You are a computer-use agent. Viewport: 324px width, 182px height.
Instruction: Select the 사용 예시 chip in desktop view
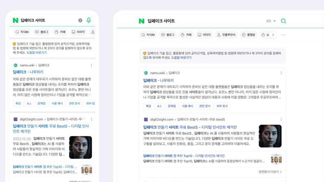click(188, 106)
